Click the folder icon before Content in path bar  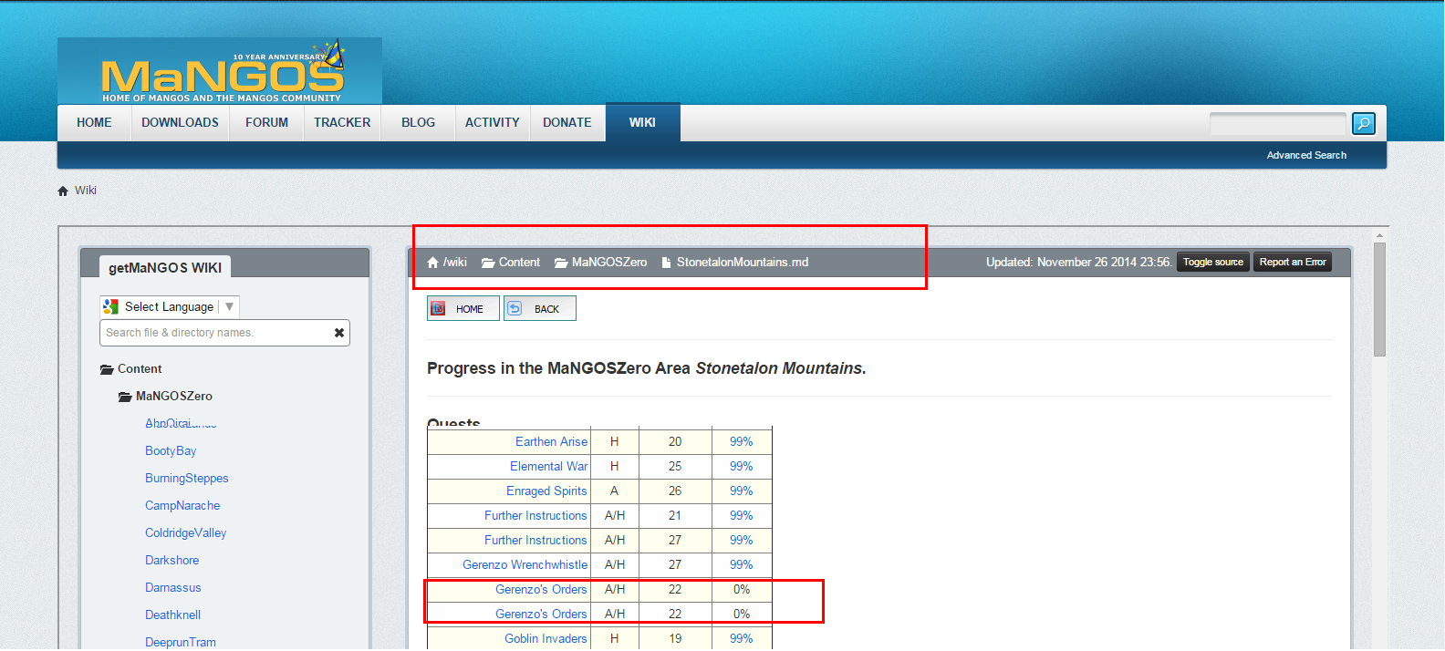[488, 263]
